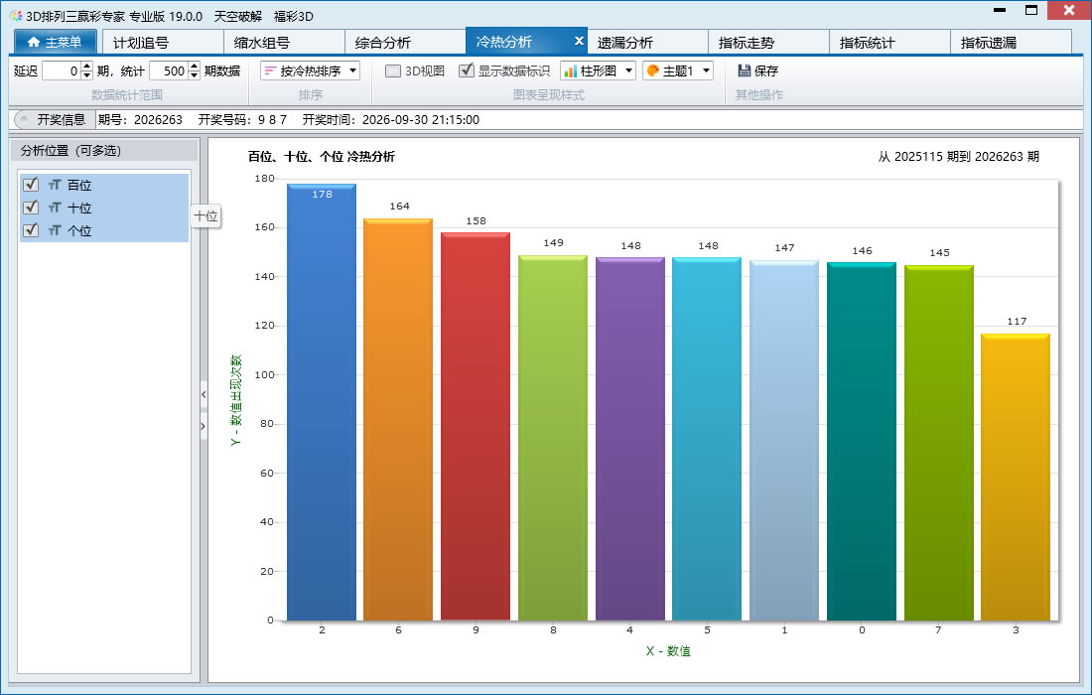Click the home icon on 主菜单 button
Viewport: 1092px width, 695px height.
click(x=33, y=42)
